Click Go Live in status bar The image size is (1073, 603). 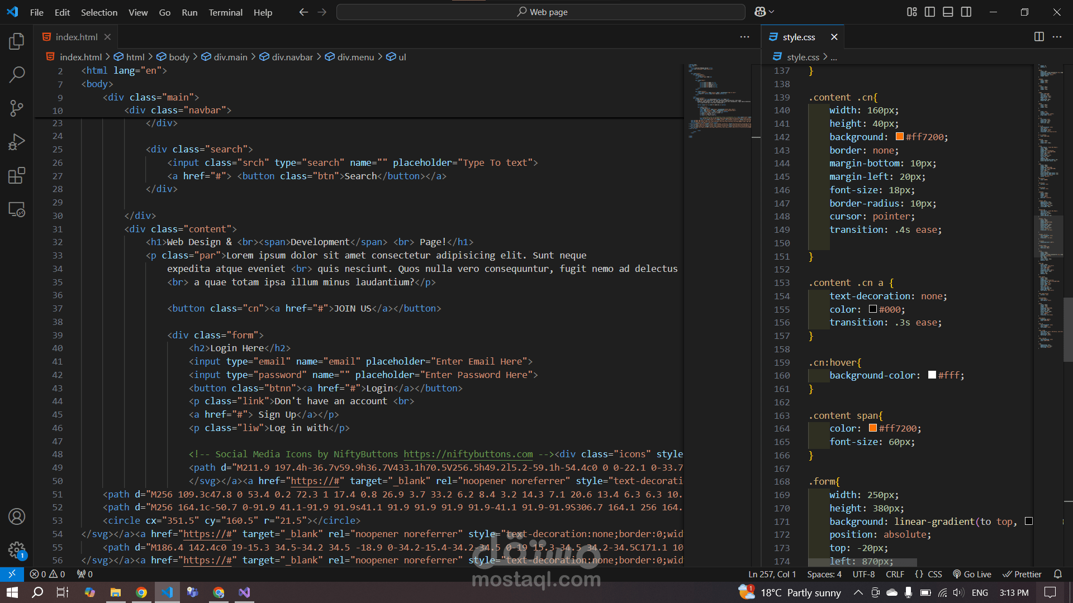pyautogui.click(x=972, y=574)
